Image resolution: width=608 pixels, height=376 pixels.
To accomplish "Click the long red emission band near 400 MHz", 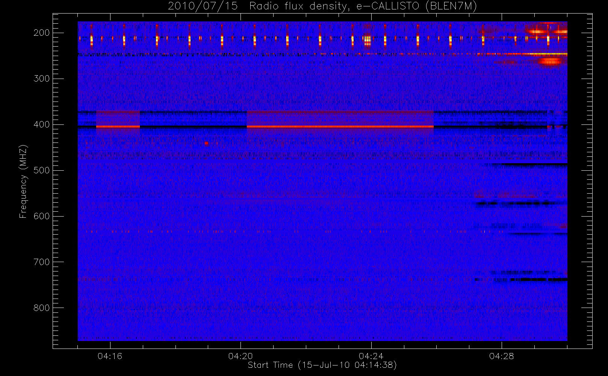I will (340, 127).
